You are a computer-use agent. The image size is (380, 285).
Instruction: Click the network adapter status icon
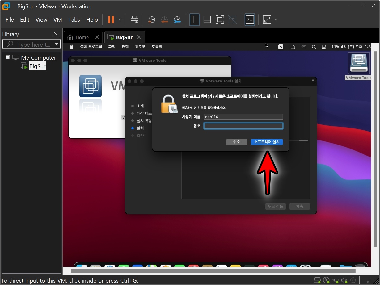tap(335, 280)
